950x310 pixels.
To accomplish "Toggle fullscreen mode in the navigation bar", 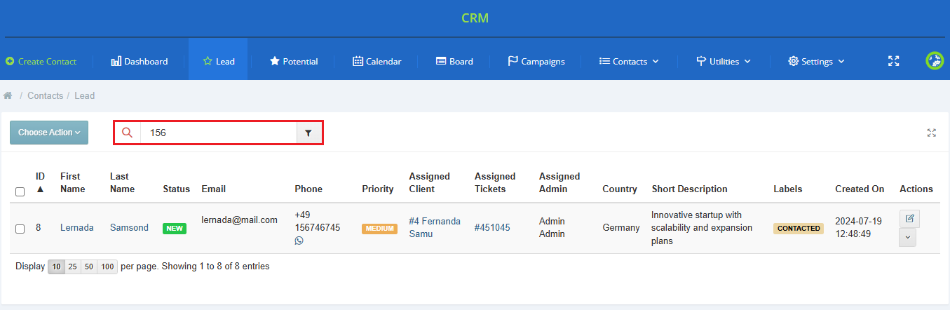I will click(893, 61).
